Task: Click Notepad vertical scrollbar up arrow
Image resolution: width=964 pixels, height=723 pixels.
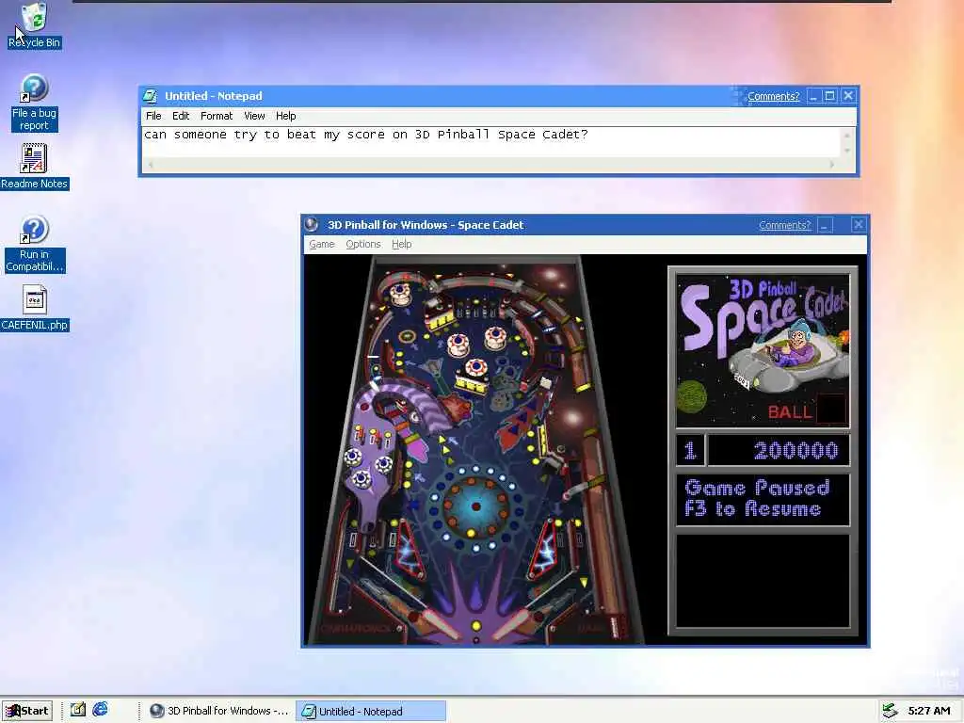Action: click(848, 136)
